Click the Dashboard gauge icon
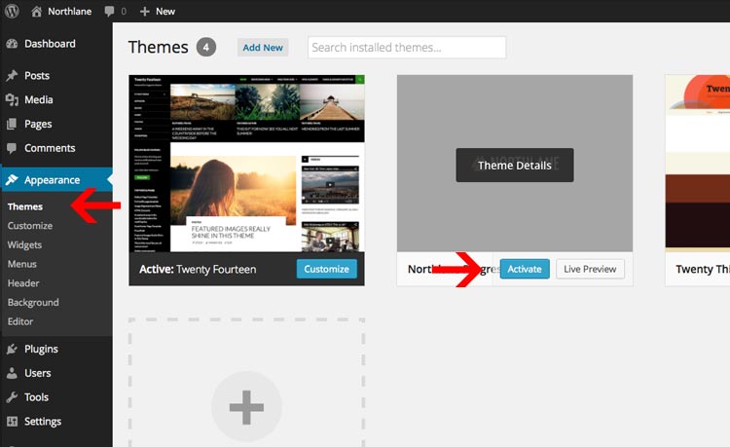The image size is (730, 447). pos(12,44)
